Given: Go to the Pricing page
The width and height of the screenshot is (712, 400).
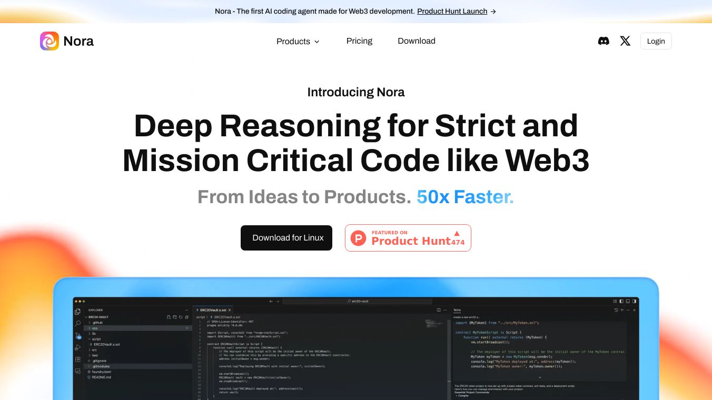Looking at the screenshot, I should click(359, 41).
